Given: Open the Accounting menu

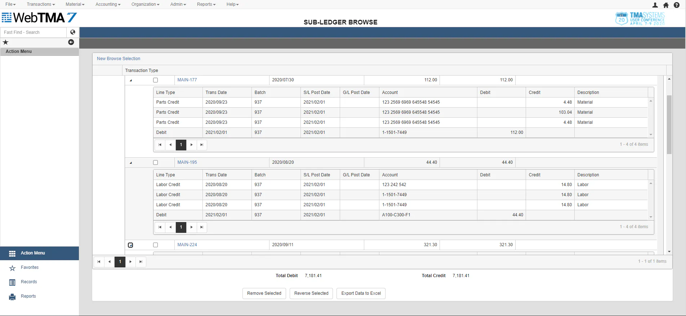Looking at the screenshot, I should click(x=108, y=4).
